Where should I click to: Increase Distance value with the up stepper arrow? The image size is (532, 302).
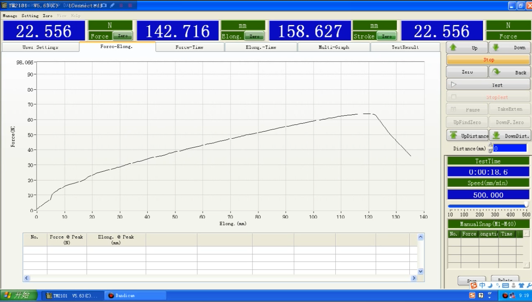(490, 146)
